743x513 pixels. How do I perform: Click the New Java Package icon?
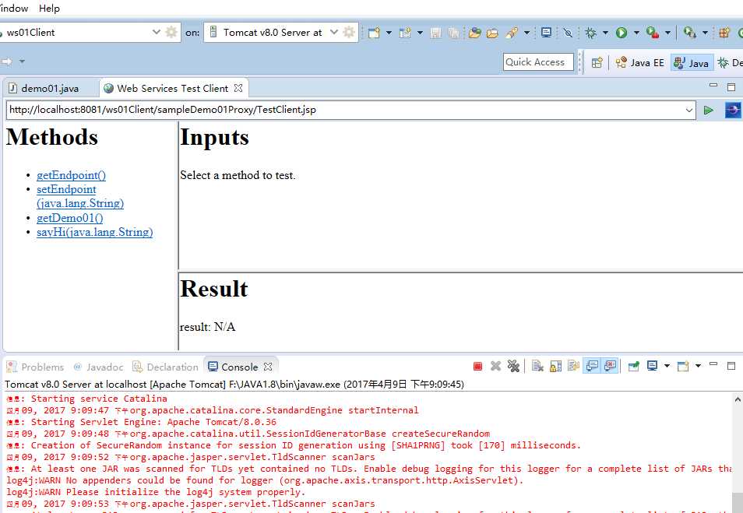724,33
